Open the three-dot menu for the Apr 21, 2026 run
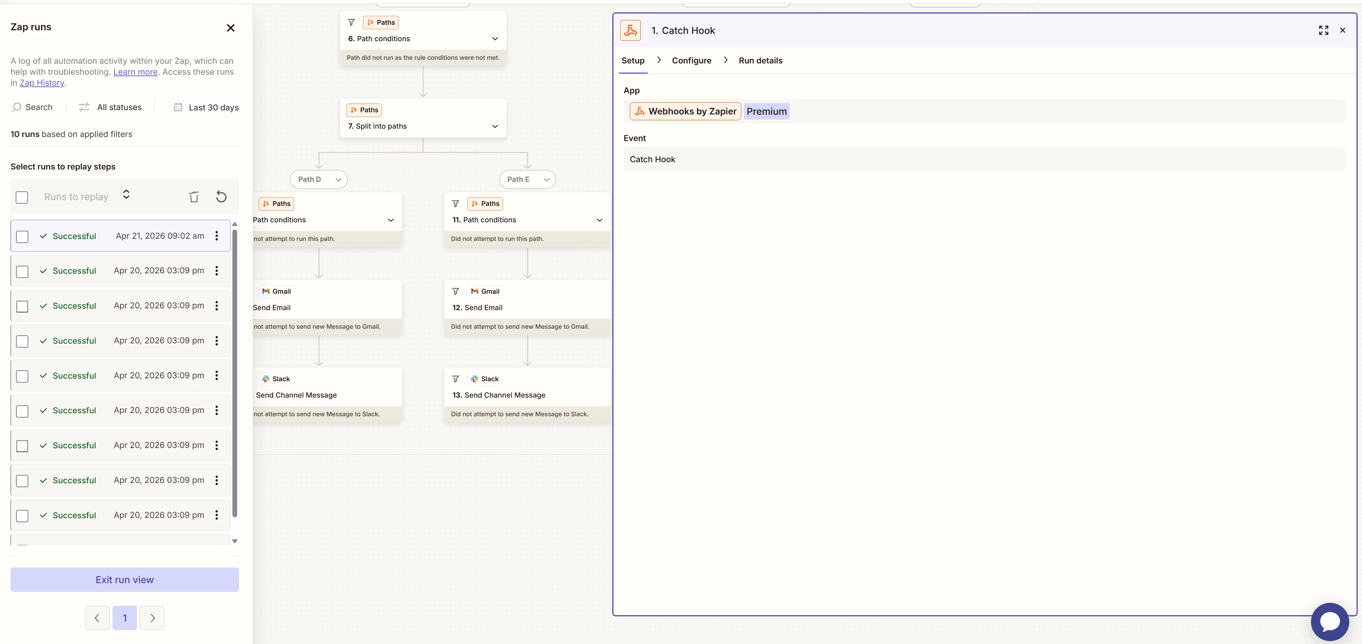Screen dimensions: 1362x644 point(216,236)
